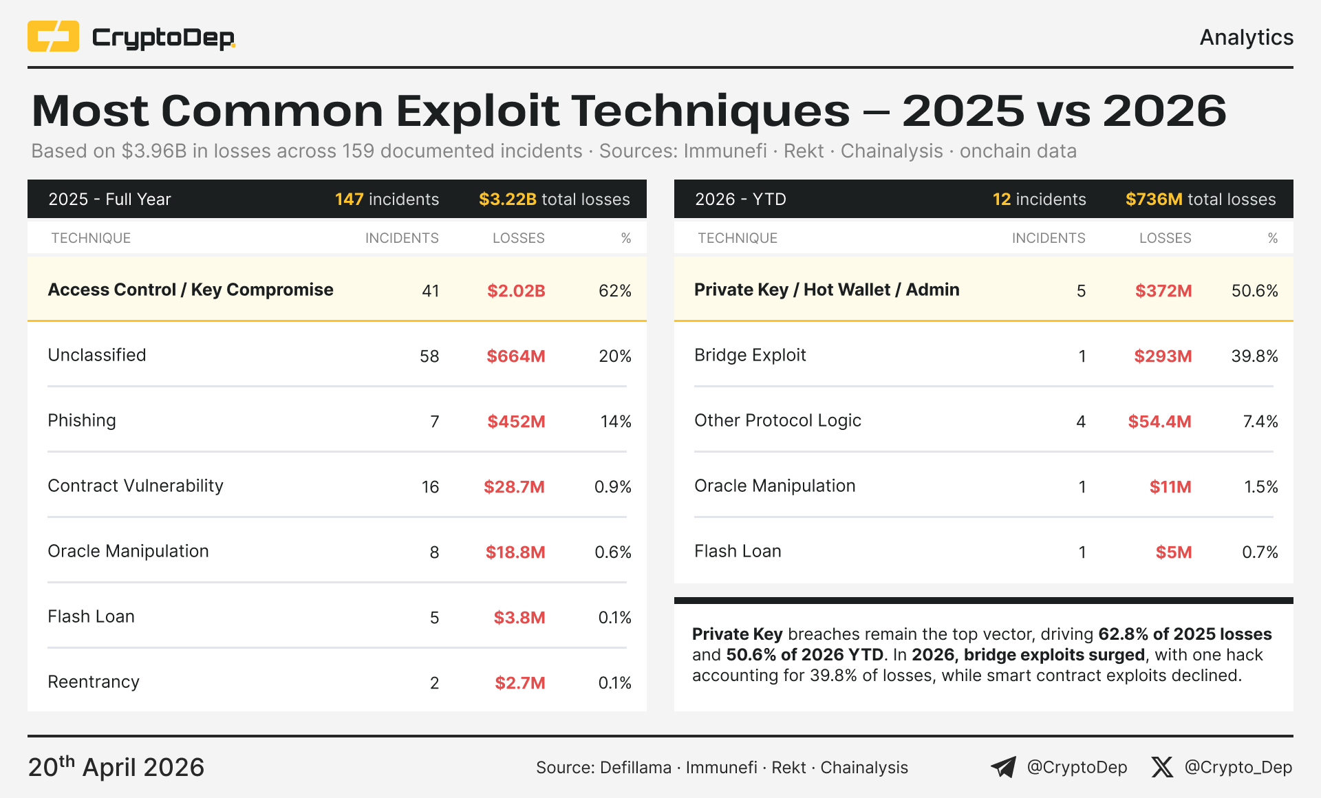The height and width of the screenshot is (798, 1321).
Task: Click the 20th April 2026 date
Action: coord(116,767)
